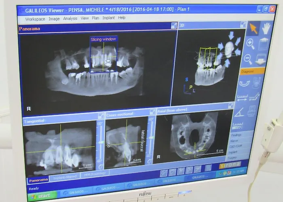Maximize the Axial view pane
The image size is (283, 202).
(230, 106)
